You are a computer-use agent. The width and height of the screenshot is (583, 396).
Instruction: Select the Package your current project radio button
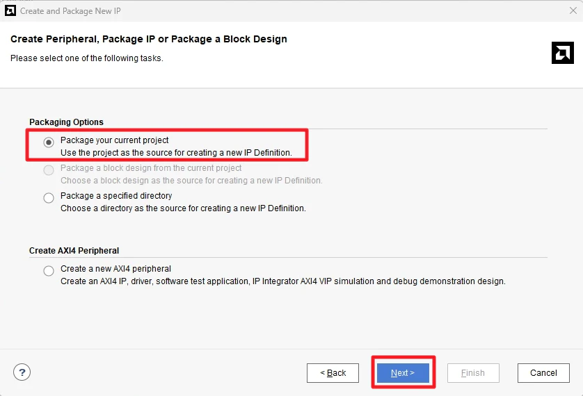click(x=49, y=142)
